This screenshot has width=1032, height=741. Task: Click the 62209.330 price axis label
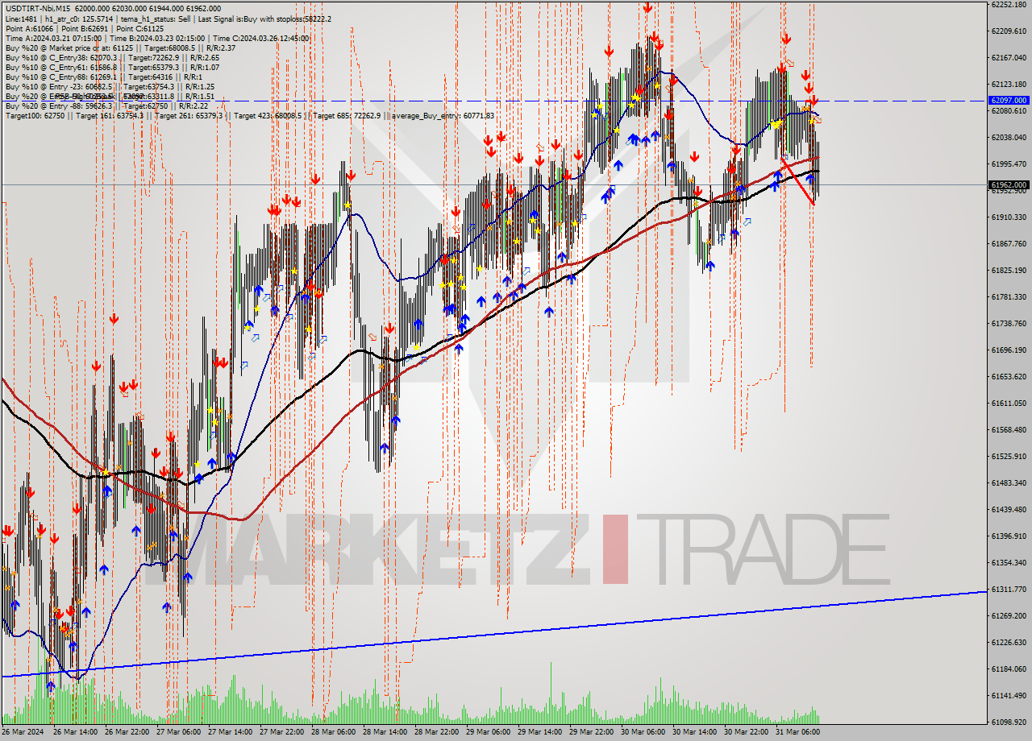click(x=1009, y=31)
